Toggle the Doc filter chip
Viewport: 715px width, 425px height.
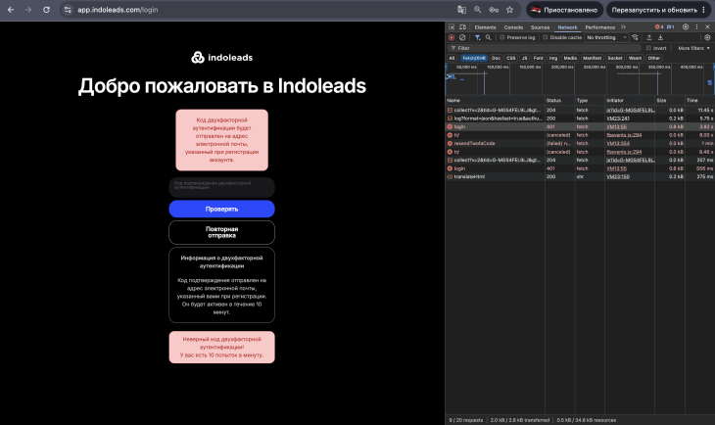click(497, 58)
